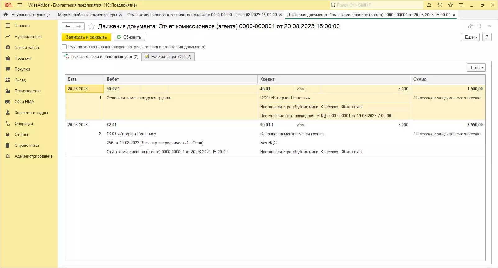Open service settings icon in title bar
Screen dimensions: 498x268
[461, 5]
